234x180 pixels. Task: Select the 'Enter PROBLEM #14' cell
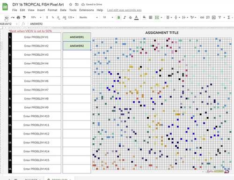(37, 151)
